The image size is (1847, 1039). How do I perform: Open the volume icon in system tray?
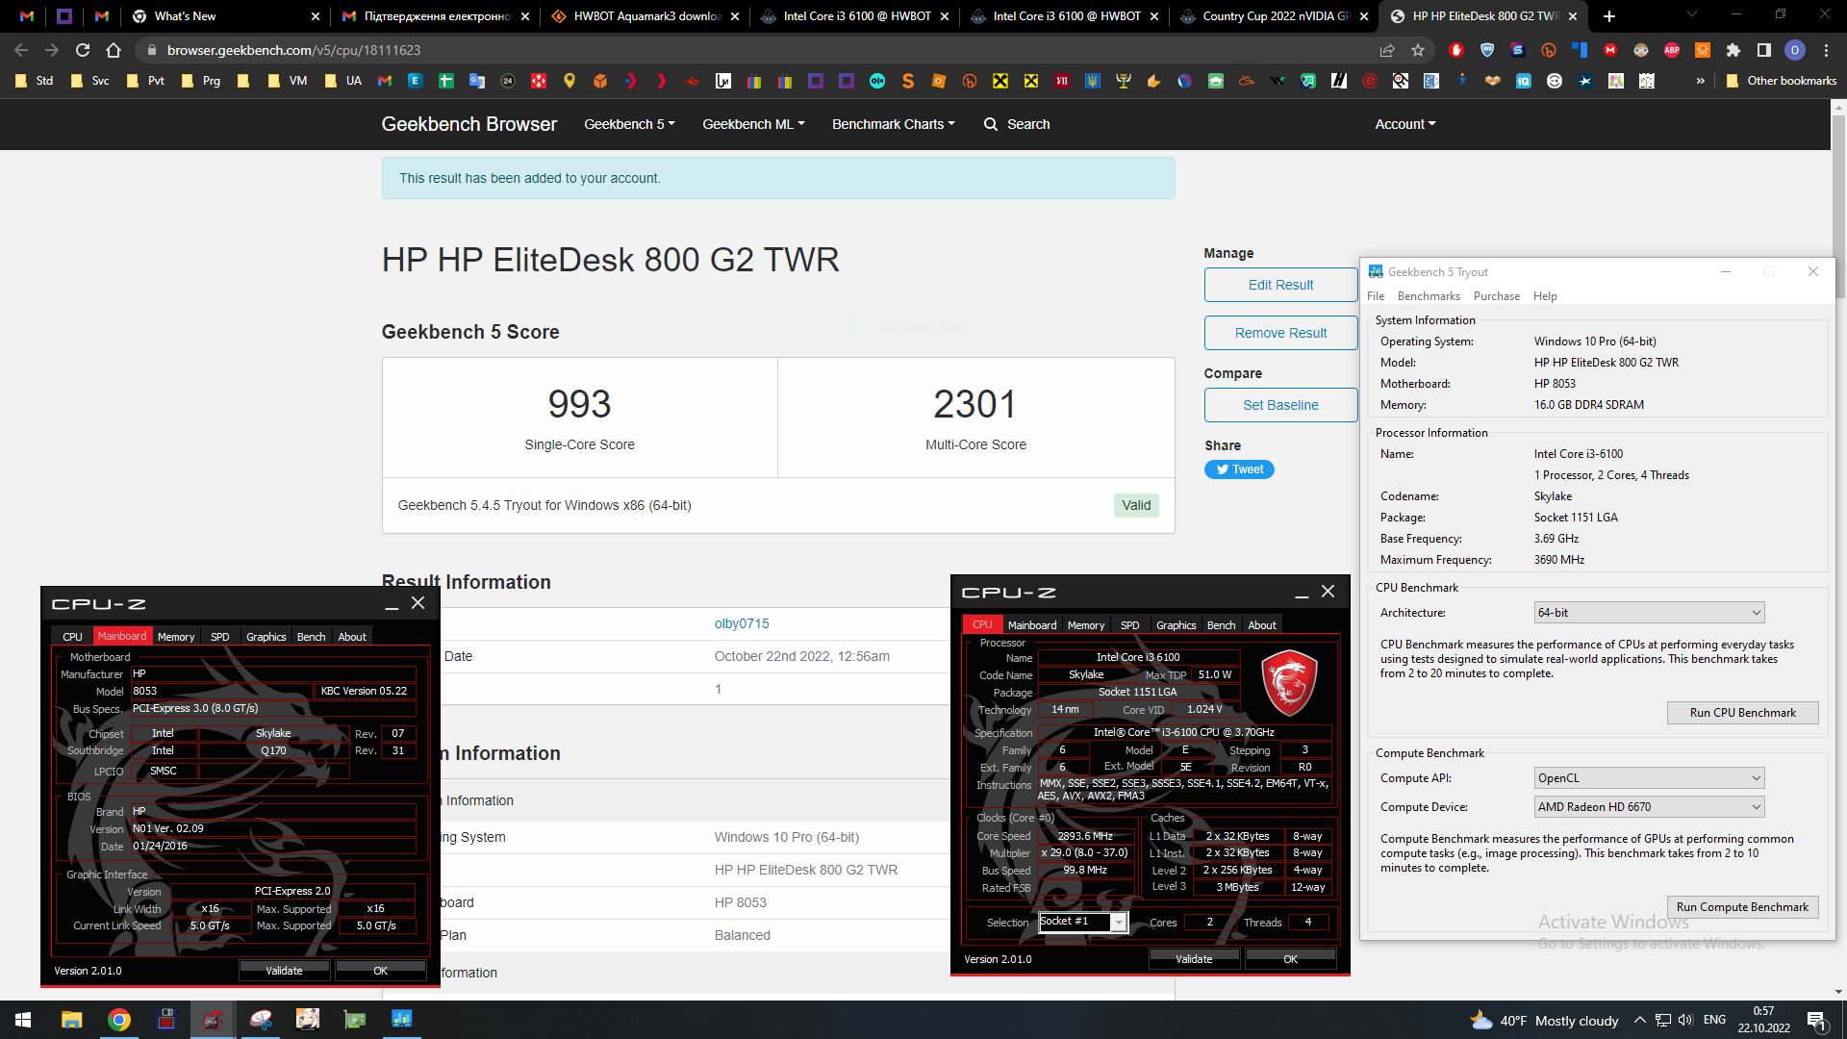(x=1685, y=1020)
